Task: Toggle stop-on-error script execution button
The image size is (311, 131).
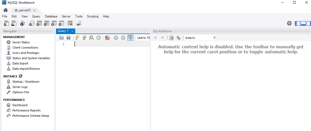Action: coord(108,38)
